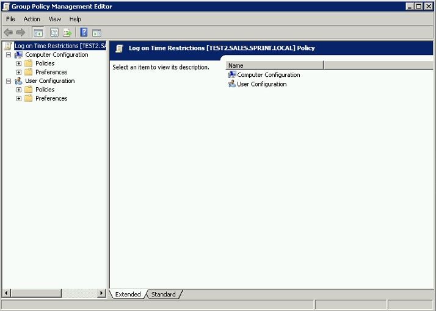Image resolution: width=436 pixels, height=311 pixels.
Task: Select User Configuration label in tree
Action: tap(50, 81)
